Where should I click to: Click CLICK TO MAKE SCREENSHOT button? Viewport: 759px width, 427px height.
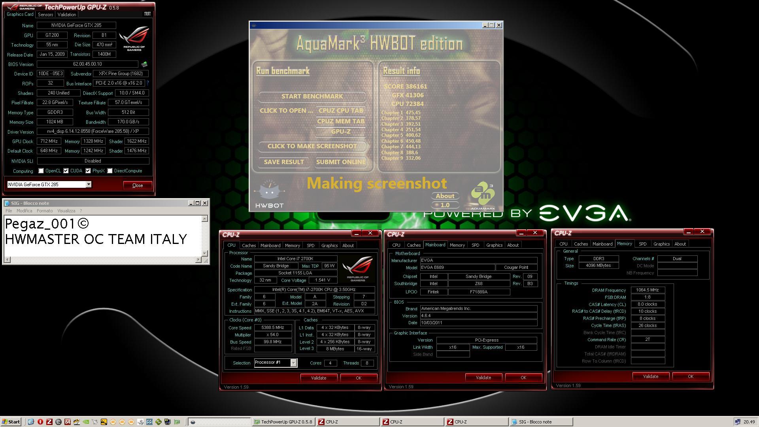click(x=312, y=146)
